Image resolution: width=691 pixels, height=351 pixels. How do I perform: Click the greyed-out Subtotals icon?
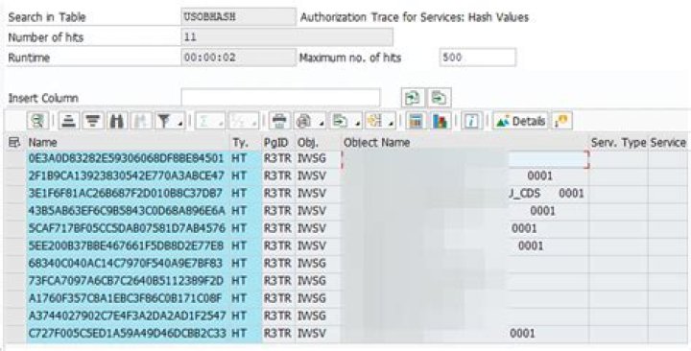[243, 121]
